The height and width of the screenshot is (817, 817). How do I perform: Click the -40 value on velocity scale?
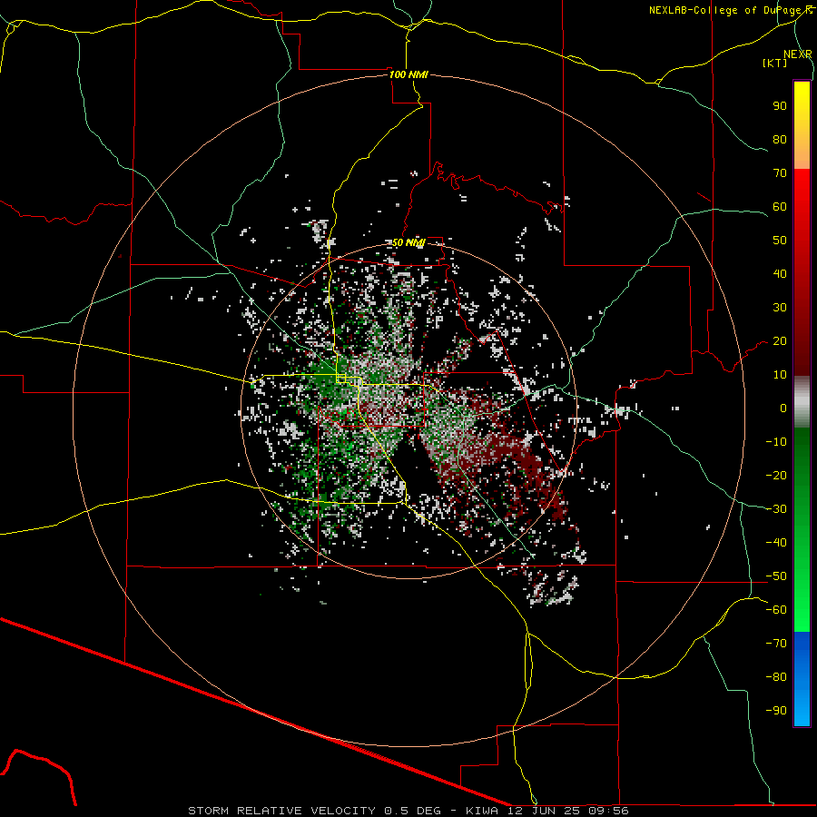click(x=776, y=543)
